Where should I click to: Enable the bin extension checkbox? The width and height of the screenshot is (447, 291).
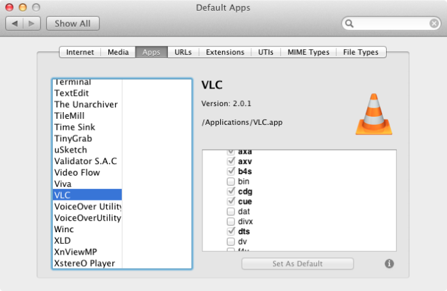click(231, 182)
